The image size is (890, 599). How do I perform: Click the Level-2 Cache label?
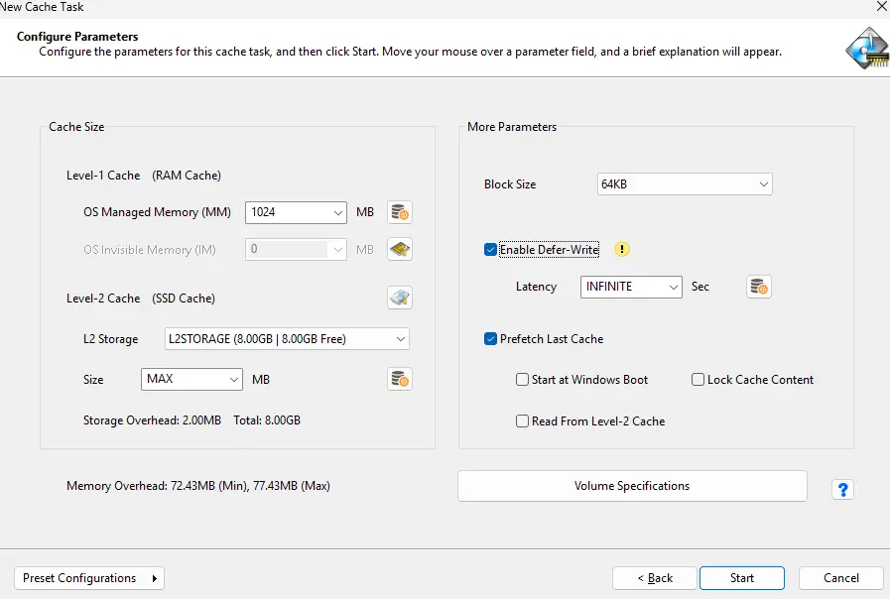pyautogui.click(x=103, y=299)
